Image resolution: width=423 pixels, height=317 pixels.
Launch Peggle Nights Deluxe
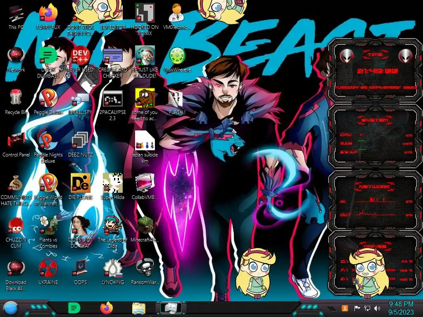(48, 148)
